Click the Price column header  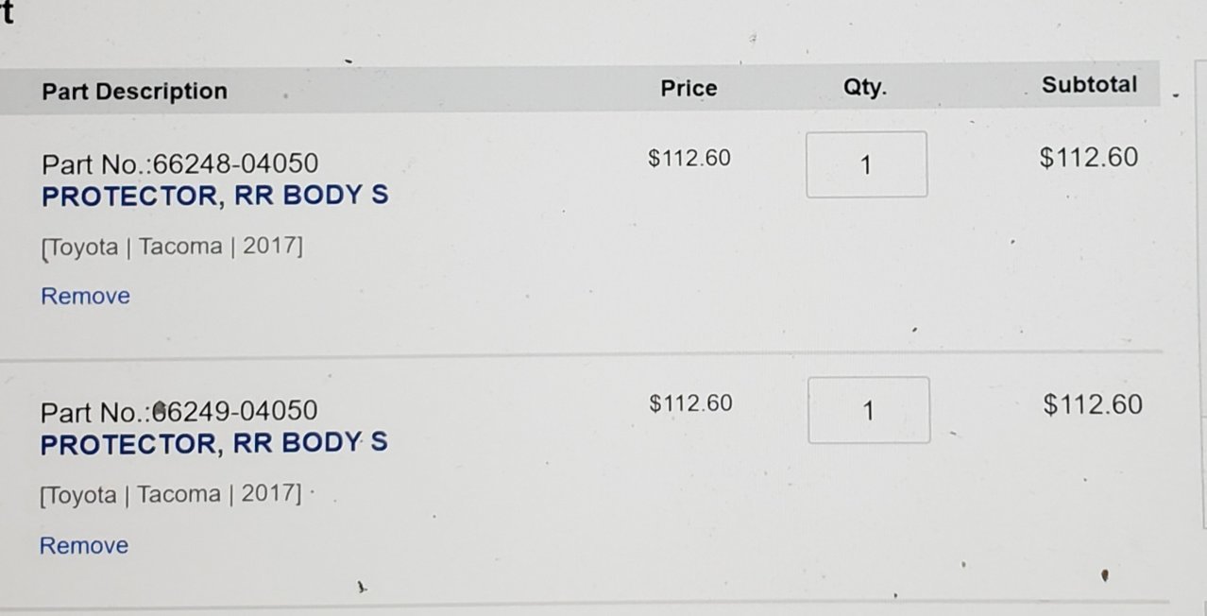point(688,89)
